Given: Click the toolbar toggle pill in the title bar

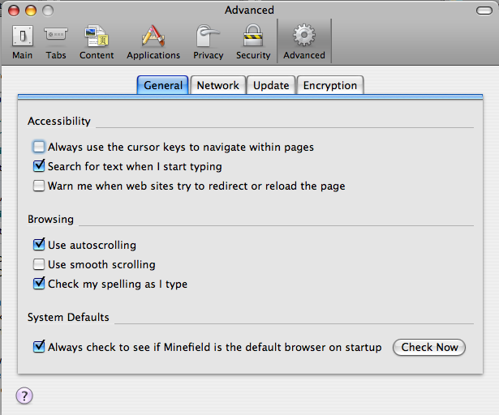Looking at the screenshot, I should point(484,11).
